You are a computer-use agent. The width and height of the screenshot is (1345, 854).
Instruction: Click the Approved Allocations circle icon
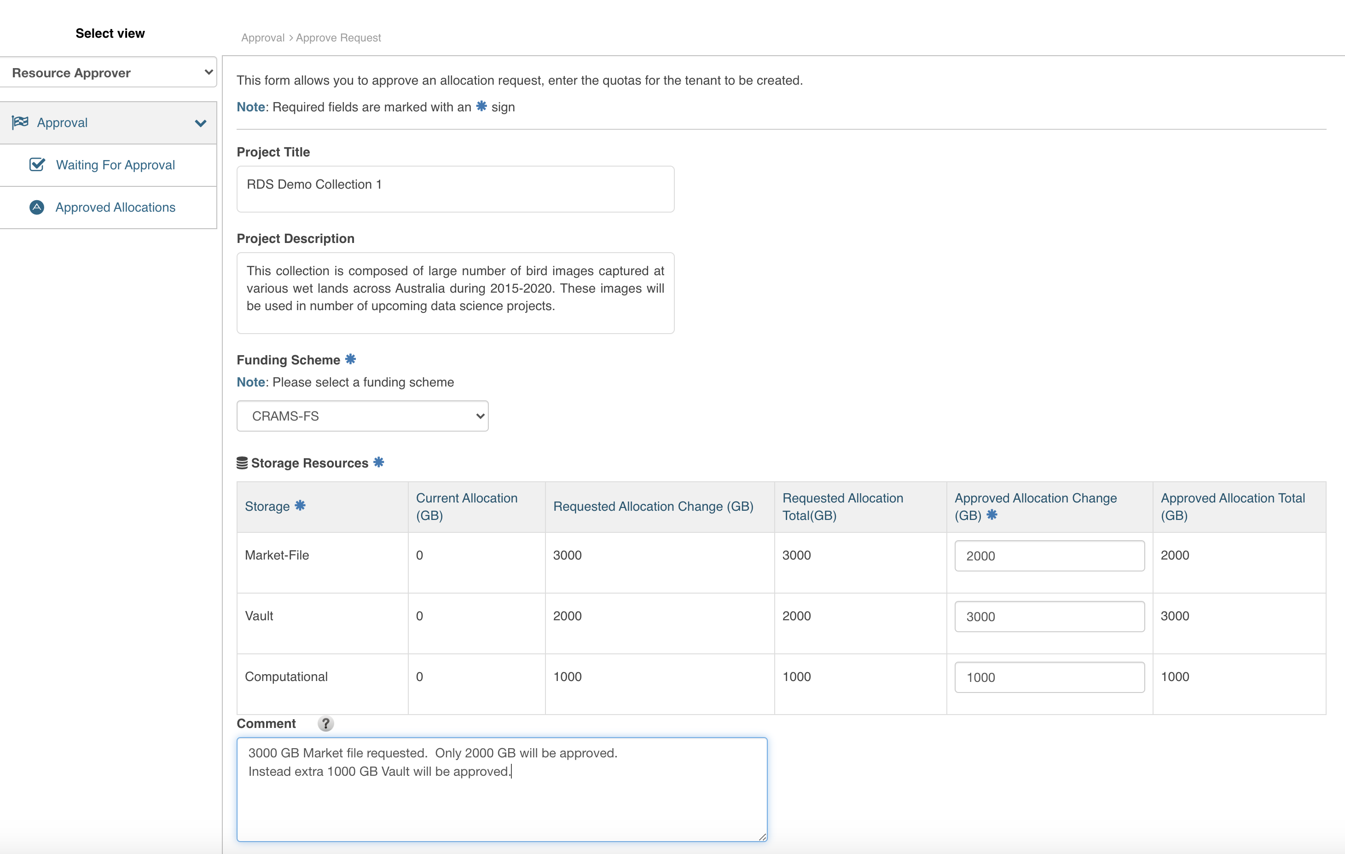point(37,207)
